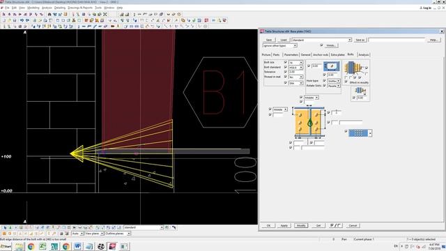Toggle the checkbox beside the Welds button
The width and height of the screenshot is (446, 251).
click(321, 45)
